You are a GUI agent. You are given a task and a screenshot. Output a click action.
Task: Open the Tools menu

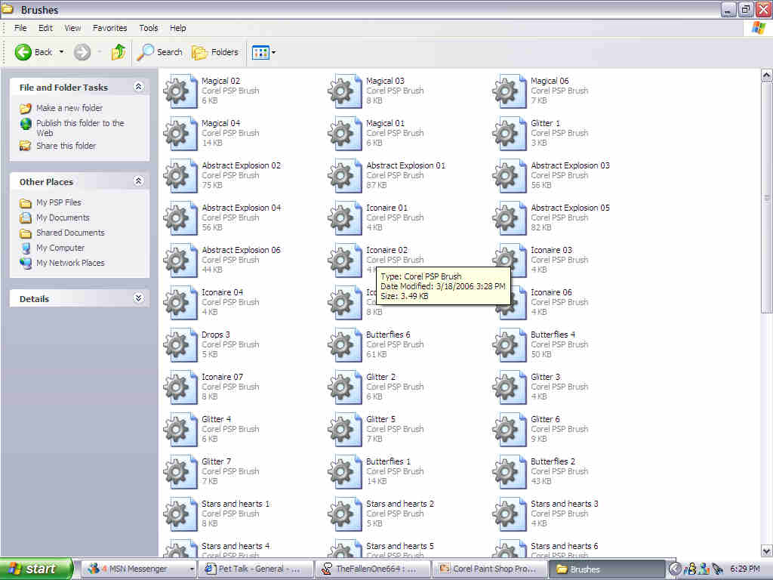(149, 28)
